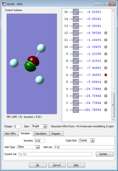This screenshot has width=118, height=171.
Task: Click the orbital list scroll down arrow
Action: click(113, 120)
